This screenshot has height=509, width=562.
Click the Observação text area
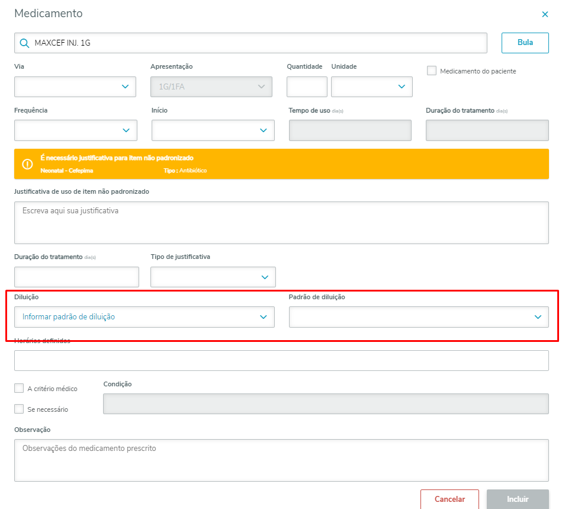coord(281,460)
